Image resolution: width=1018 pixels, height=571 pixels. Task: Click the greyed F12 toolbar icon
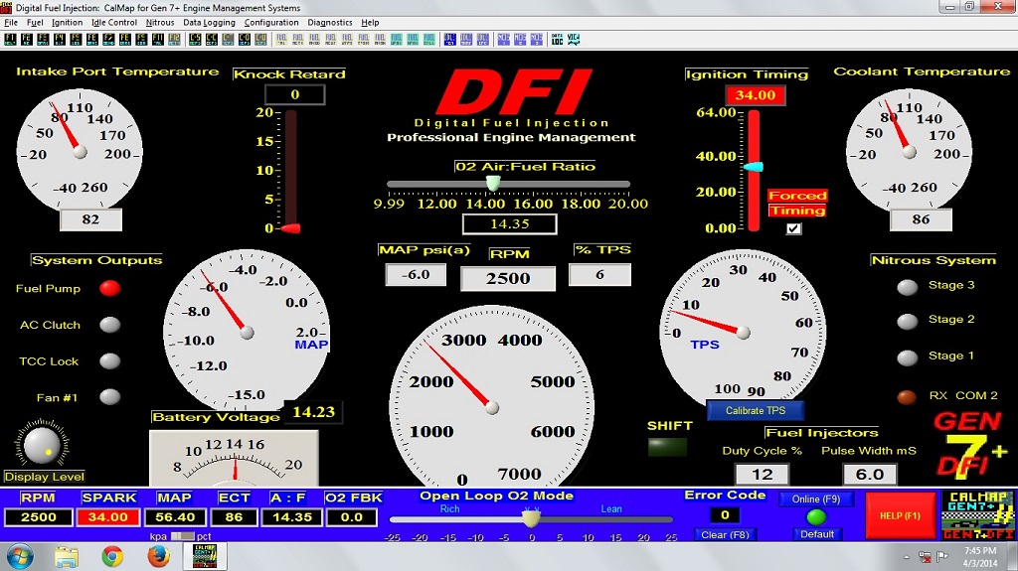(x=174, y=40)
